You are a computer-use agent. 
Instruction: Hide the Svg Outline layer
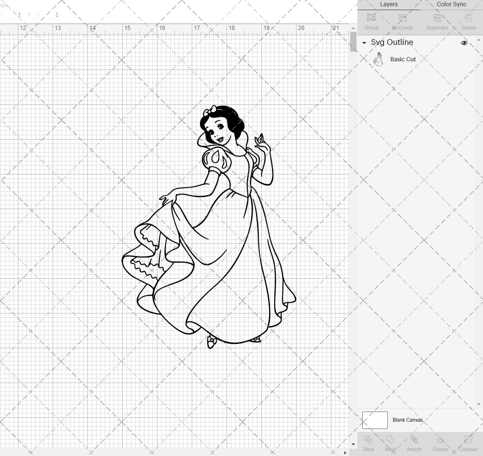(464, 43)
